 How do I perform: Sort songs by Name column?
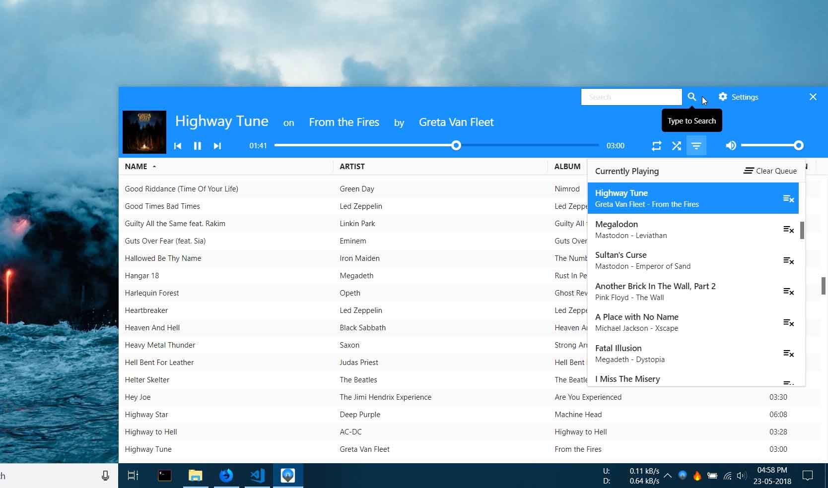[136, 167]
